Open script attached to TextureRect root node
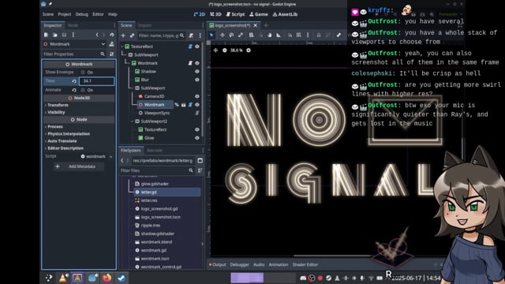 tap(190, 47)
